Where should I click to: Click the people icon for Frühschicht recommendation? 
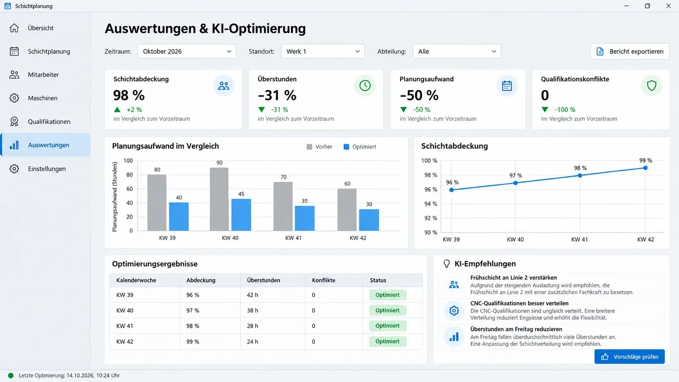coord(454,285)
